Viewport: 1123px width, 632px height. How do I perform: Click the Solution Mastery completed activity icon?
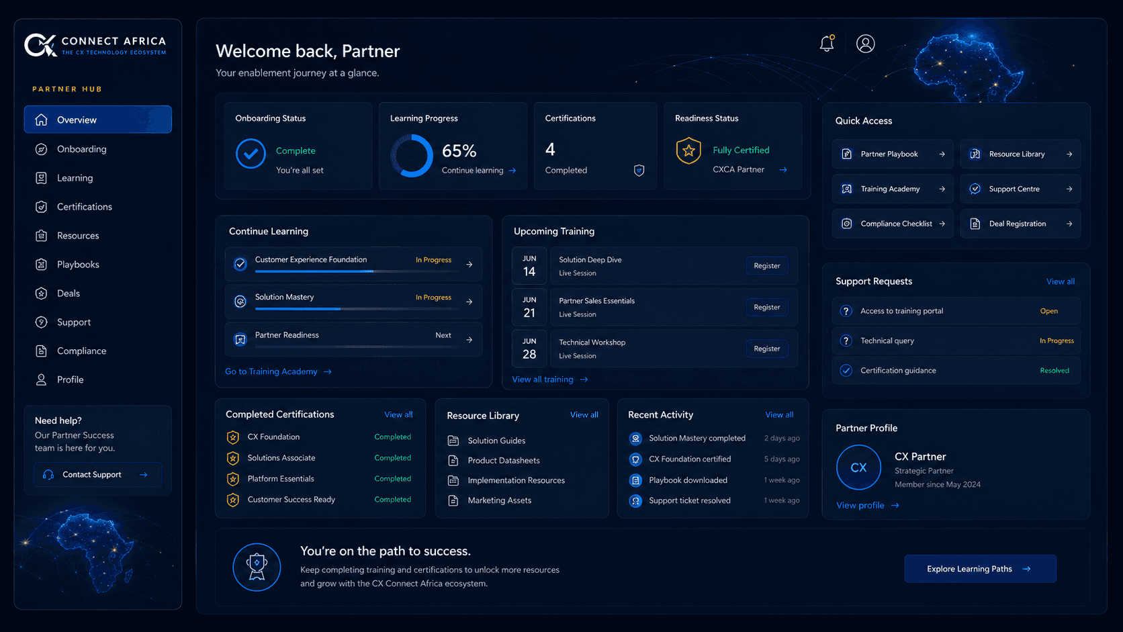[x=635, y=439]
